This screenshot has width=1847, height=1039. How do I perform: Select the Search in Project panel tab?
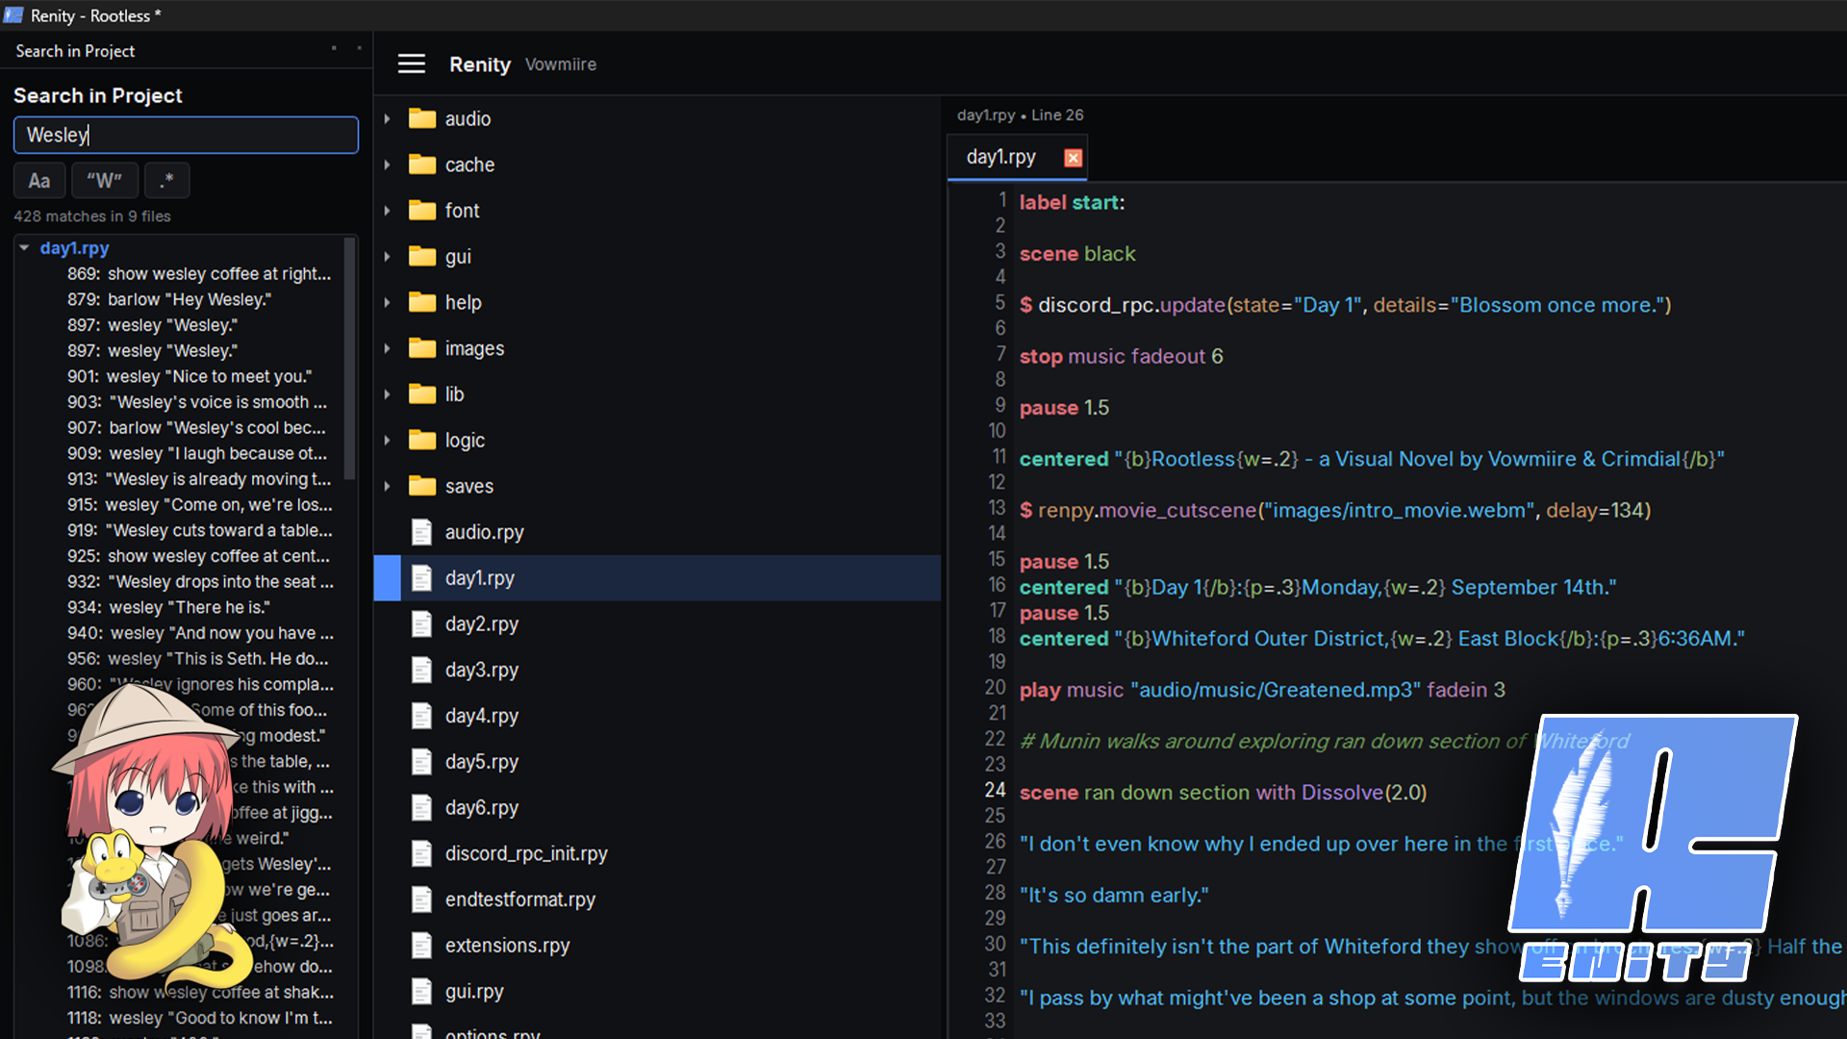[x=75, y=51]
